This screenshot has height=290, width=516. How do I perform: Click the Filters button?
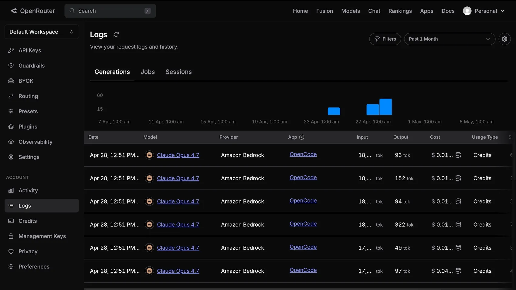tap(385, 39)
